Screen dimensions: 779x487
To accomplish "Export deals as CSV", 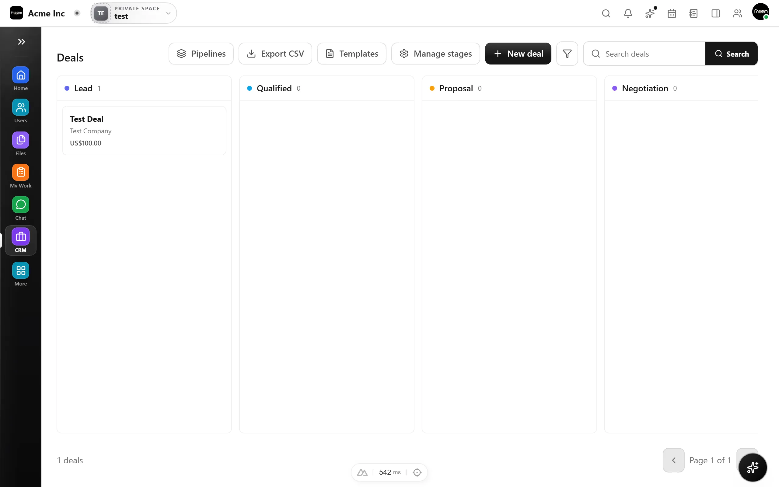I will tap(275, 54).
